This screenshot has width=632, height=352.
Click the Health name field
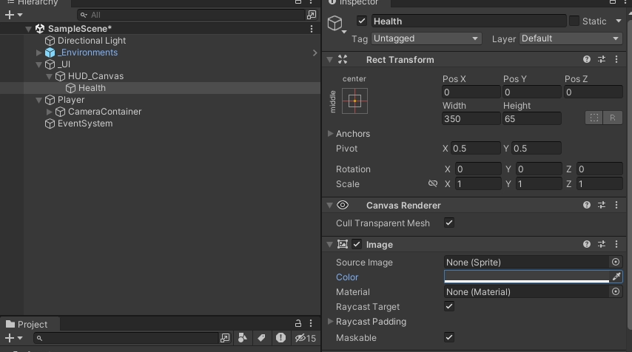469,21
